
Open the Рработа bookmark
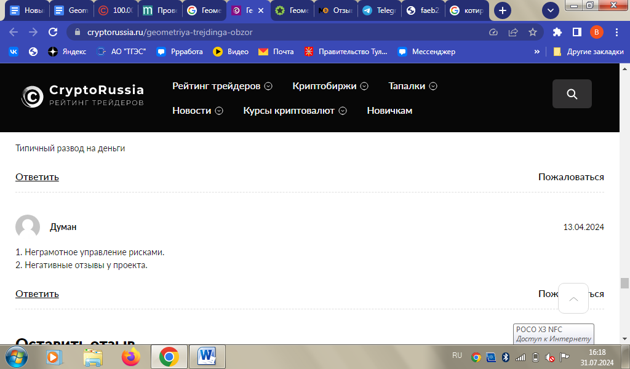tap(180, 52)
